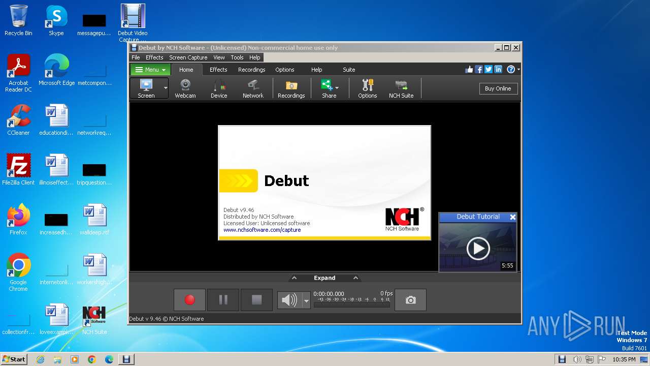Click the speaker audio icon
This screenshot has height=366, width=650.
coord(289,300)
